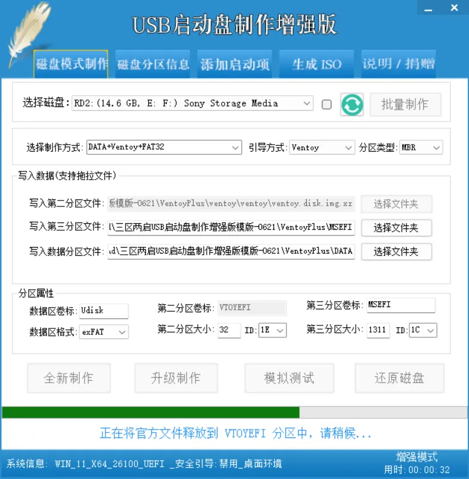This screenshot has width=469, height=479.
Task: Open the second partition ID 1E dropdown
Action: pyautogui.click(x=272, y=330)
